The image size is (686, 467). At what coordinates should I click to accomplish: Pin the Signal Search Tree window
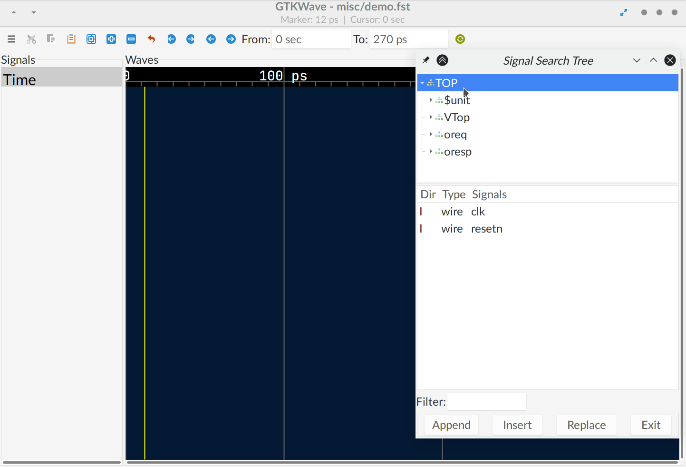[x=426, y=60]
